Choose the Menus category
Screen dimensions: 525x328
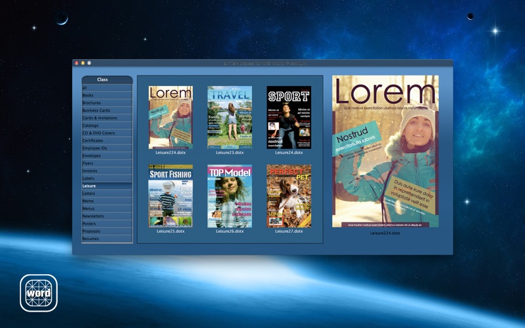(x=107, y=209)
